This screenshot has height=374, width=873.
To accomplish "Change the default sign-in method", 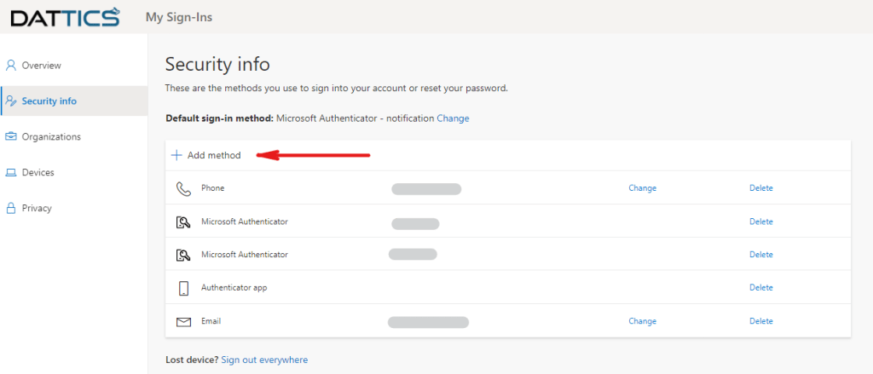I will click(453, 118).
